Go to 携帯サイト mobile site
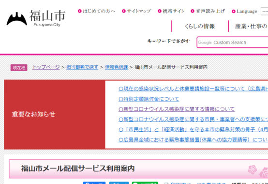The image size is (268, 184). [173, 11]
